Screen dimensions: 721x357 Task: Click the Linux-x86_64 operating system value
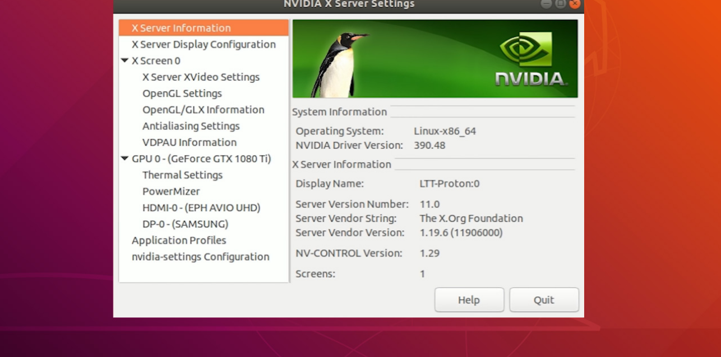click(445, 131)
